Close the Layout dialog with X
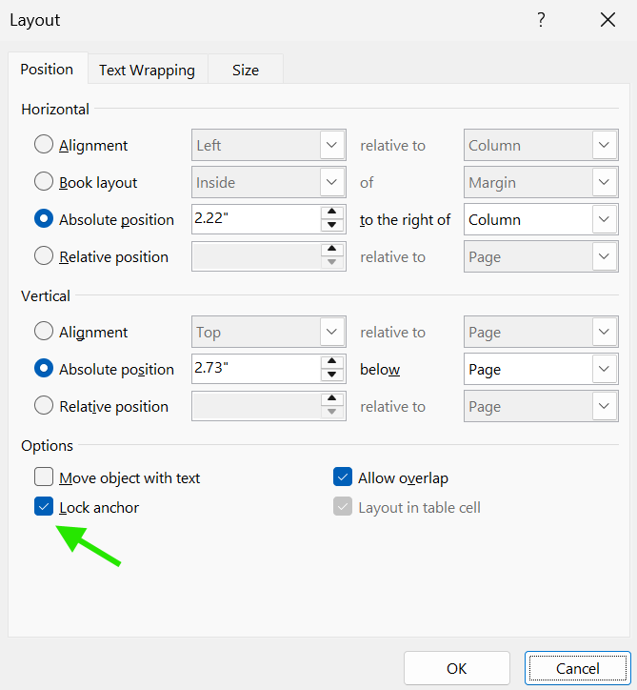Viewport: 637px width, 690px height. pyautogui.click(x=607, y=20)
